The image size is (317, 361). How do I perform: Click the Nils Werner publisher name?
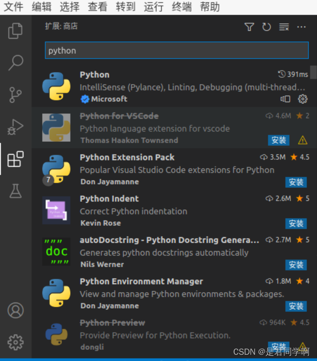(x=102, y=264)
